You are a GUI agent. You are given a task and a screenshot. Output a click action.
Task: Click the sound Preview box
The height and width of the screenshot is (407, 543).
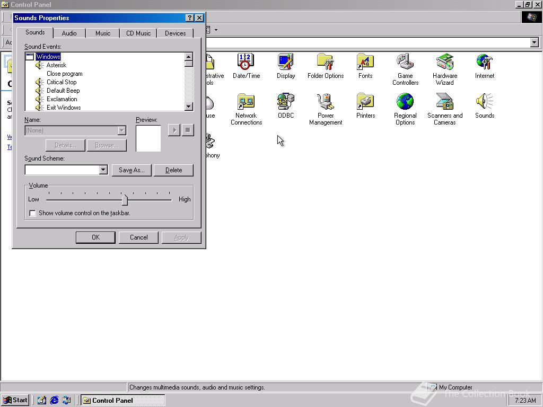click(x=148, y=138)
